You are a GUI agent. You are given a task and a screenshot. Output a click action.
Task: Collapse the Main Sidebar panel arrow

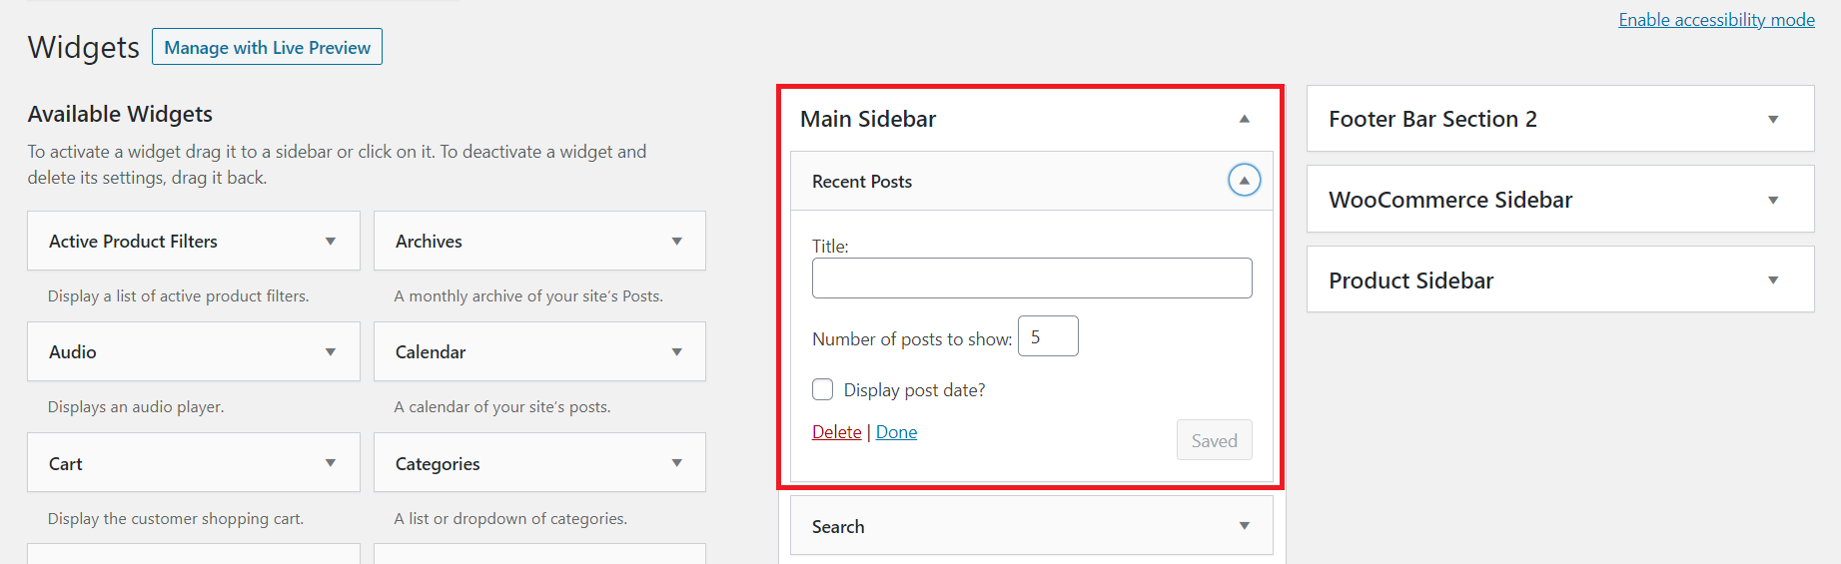[x=1245, y=119]
